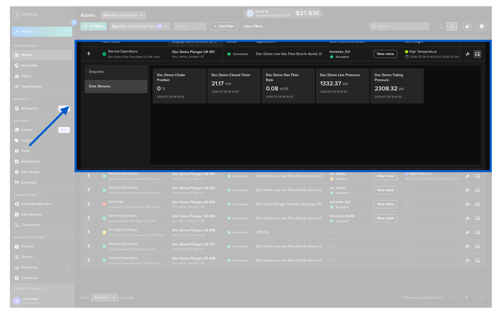This screenshot has width=502, height=314.
Task: Collapse the sidebar with the round arrow button
Action: click(x=74, y=23)
